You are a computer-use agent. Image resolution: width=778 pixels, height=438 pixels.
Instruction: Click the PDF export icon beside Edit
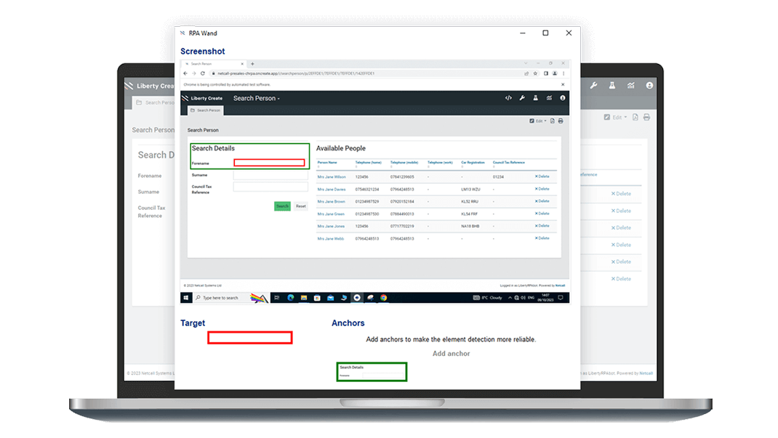[553, 121]
